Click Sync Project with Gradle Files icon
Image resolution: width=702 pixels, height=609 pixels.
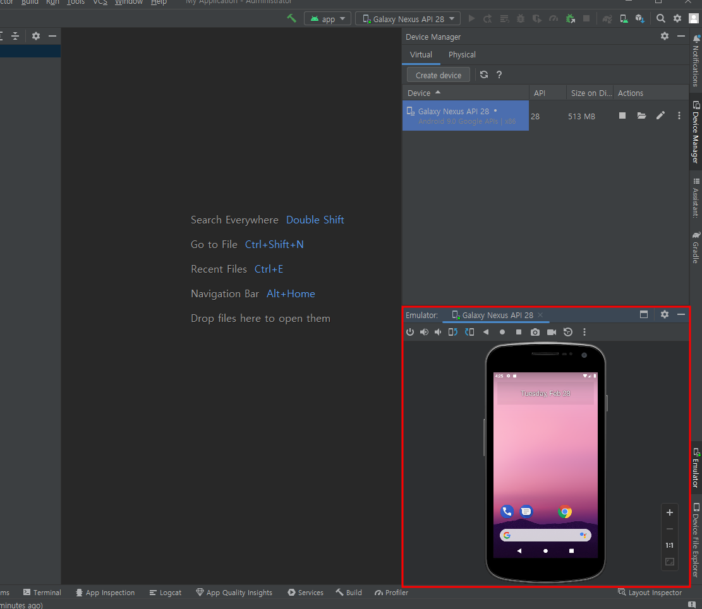607,18
